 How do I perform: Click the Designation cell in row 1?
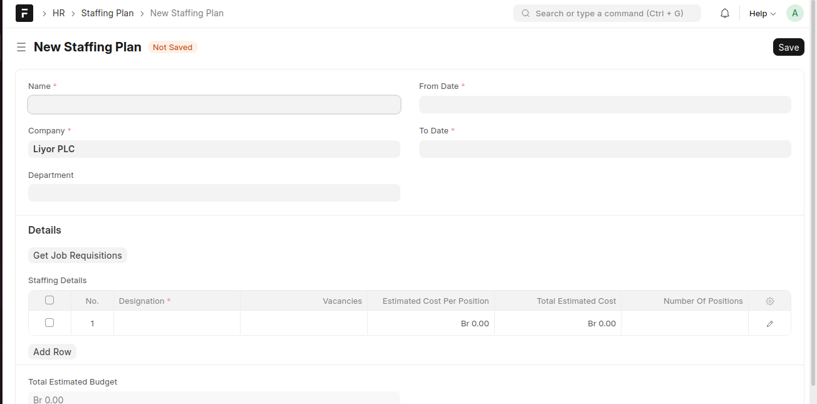click(x=177, y=323)
